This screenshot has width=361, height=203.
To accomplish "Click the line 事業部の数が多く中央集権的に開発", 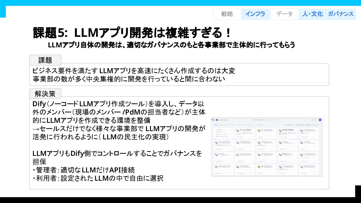I will [x=129, y=79].
